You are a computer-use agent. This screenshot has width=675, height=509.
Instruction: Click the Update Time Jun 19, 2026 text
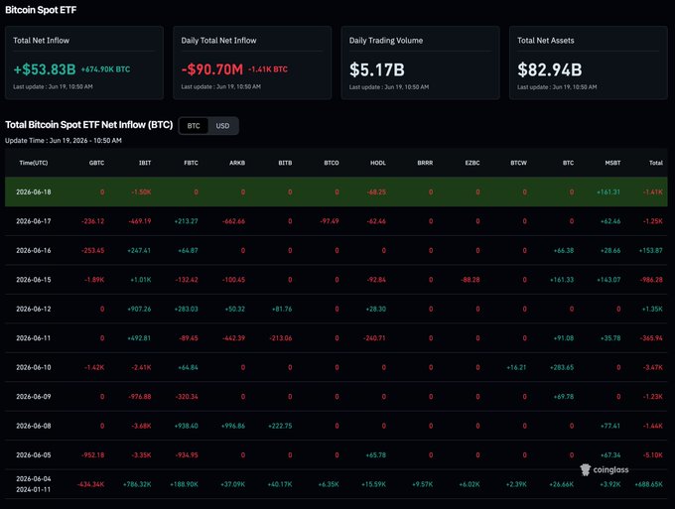coord(64,140)
